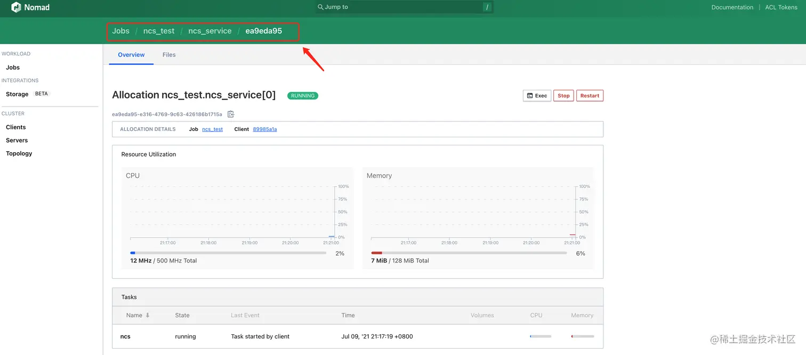This screenshot has width=806, height=355.
Task: Open the ncs_test job link
Action: (x=213, y=129)
